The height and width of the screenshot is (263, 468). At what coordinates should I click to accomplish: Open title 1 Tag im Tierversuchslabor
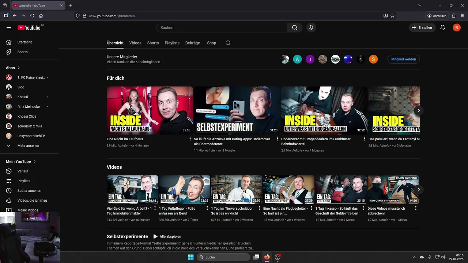233,211
